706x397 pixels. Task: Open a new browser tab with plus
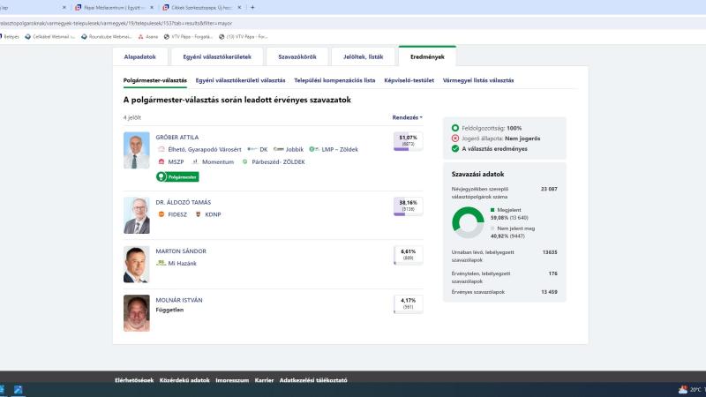[252, 7]
